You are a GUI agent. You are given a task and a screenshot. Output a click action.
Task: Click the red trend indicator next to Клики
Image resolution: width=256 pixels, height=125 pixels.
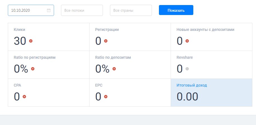[x=31, y=41]
